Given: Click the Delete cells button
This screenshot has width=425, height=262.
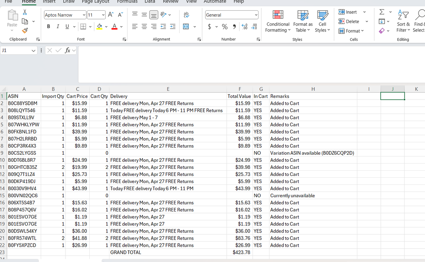Looking at the screenshot, I should (350, 22).
